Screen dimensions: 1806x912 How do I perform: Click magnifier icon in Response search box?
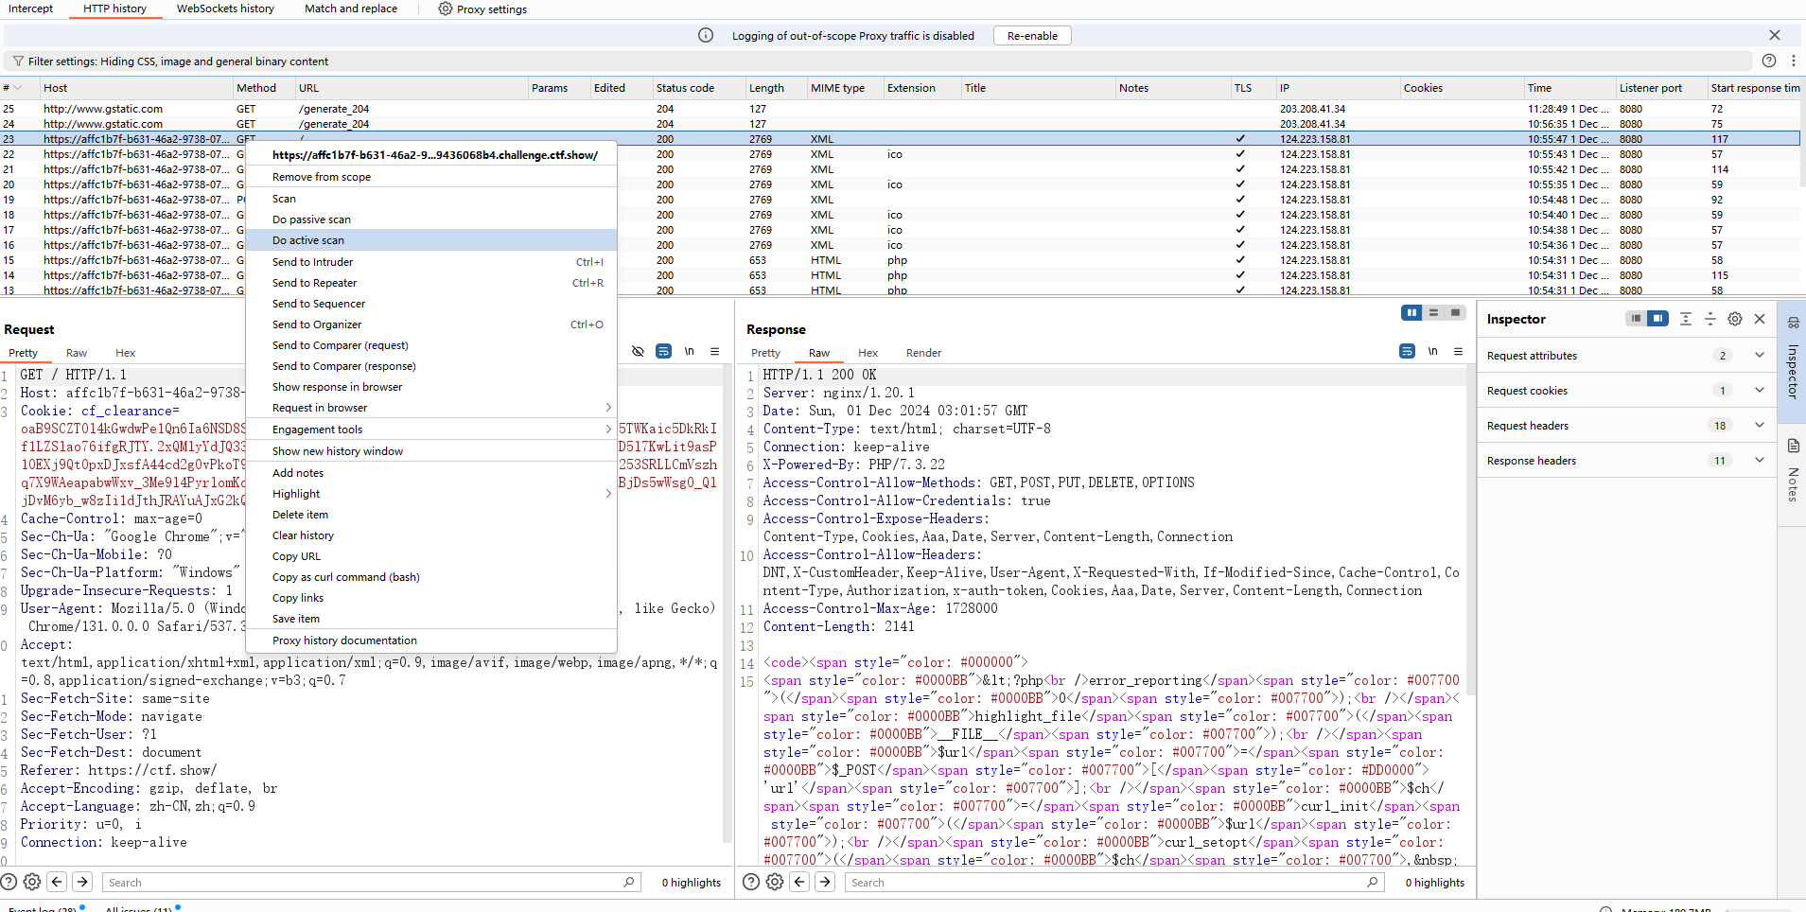[1373, 882]
